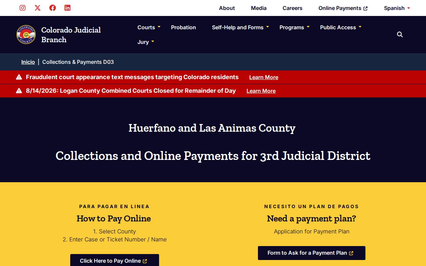Screen dimensions: 426x266
Task: Open Learn More for Logan County closure
Action: 261,91
